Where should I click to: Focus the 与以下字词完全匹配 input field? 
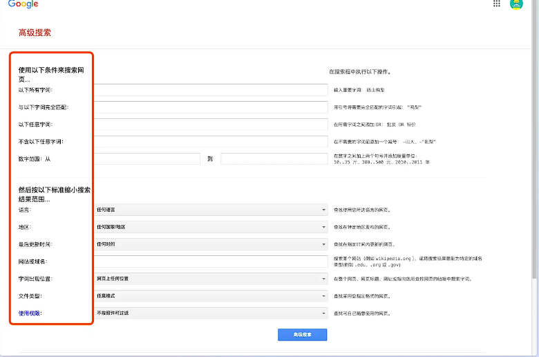210,107
